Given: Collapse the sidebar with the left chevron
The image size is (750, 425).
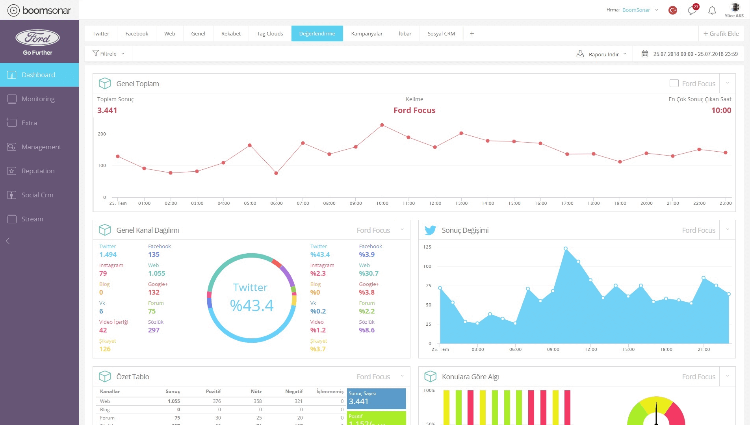Looking at the screenshot, I should click(x=7, y=241).
